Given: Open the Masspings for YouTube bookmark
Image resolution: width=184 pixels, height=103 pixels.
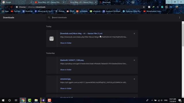Looking at the screenshot, I should 44,11.
